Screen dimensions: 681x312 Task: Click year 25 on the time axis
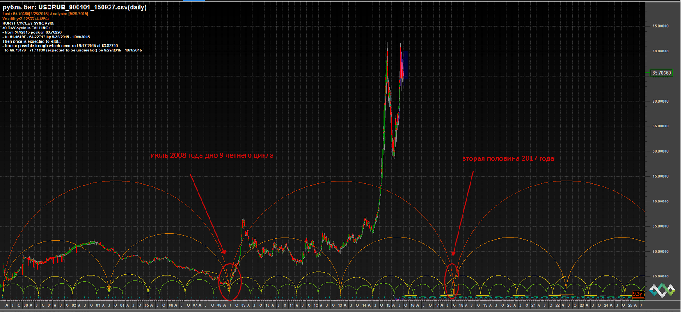click(630, 306)
